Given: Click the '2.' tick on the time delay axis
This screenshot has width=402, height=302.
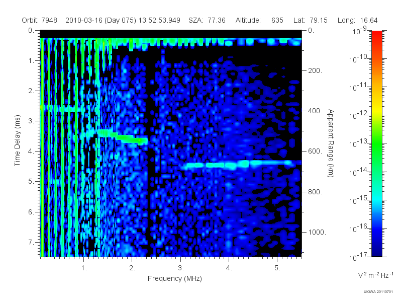Looking at the screenshot, I should (x=31, y=91).
